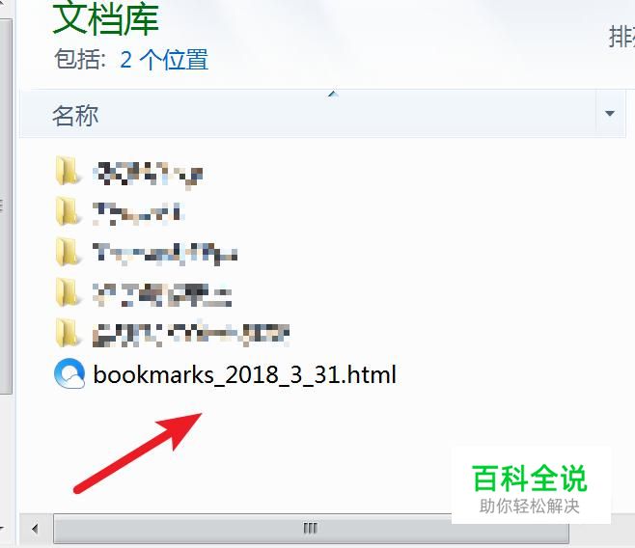Select the first folder icon in the list
Viewport: 635px width, 548px height.
[68, 171]
